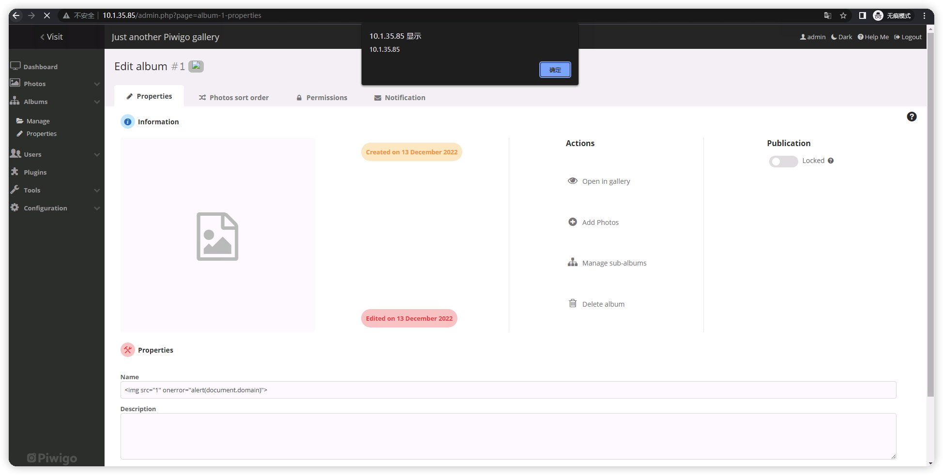Click the Just another Piwigo gallery title

click(x=166, y=37)
